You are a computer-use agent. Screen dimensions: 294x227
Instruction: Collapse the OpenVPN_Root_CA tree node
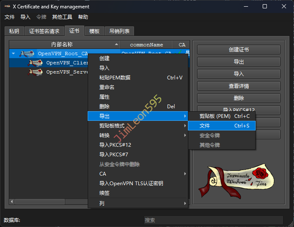tap(13, 54)
